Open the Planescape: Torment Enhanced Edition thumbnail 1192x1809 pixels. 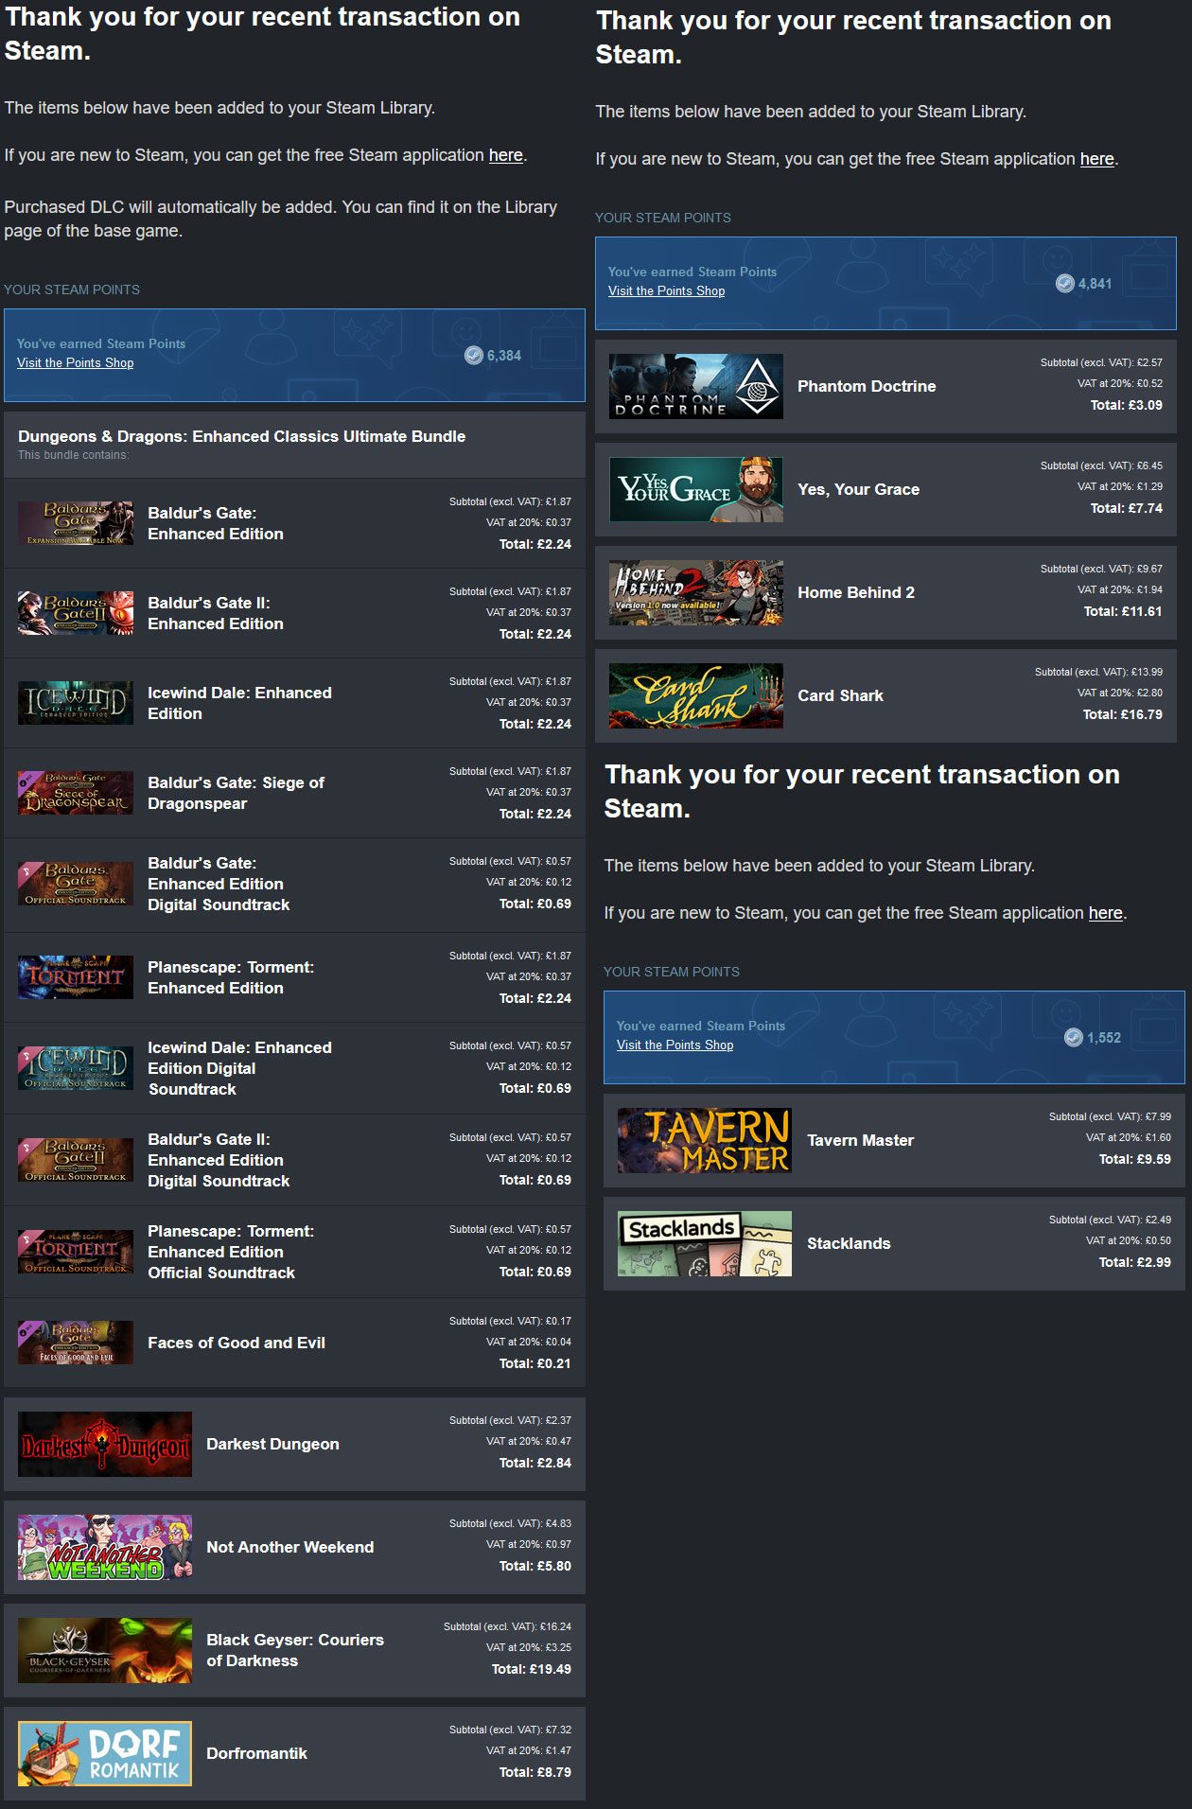click(76, 977)
